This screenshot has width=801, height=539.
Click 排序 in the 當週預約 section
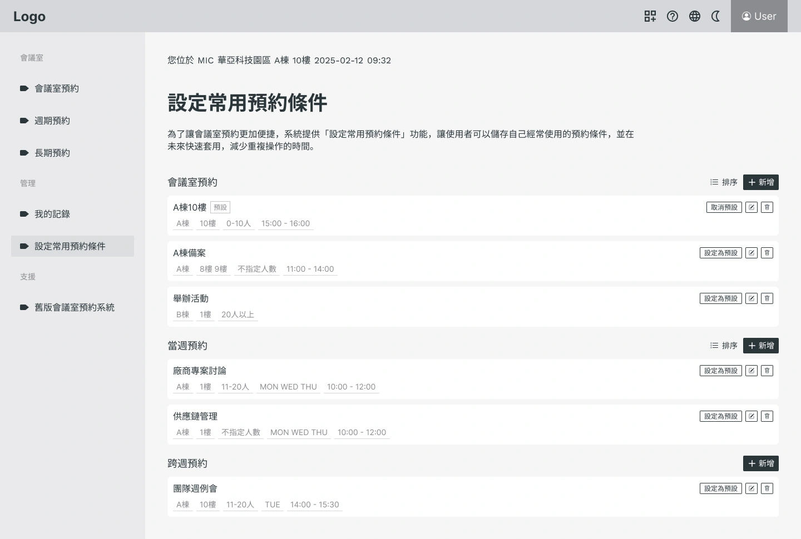point(724,346)
